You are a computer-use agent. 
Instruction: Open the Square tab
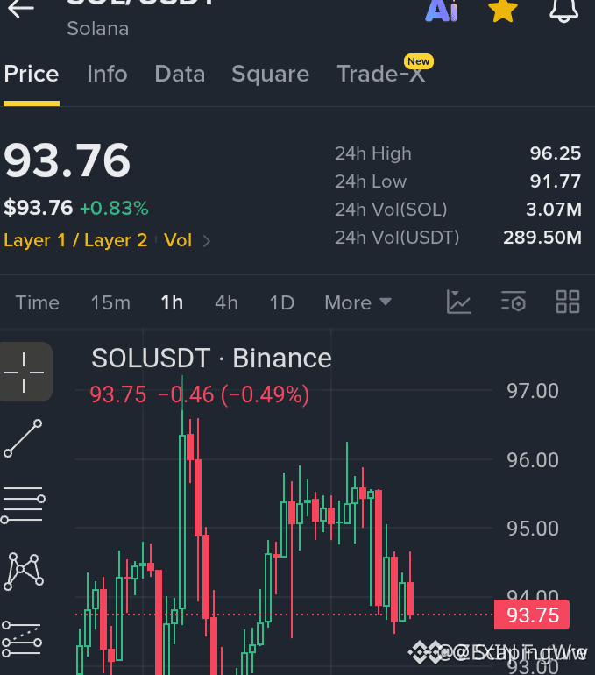271,74
